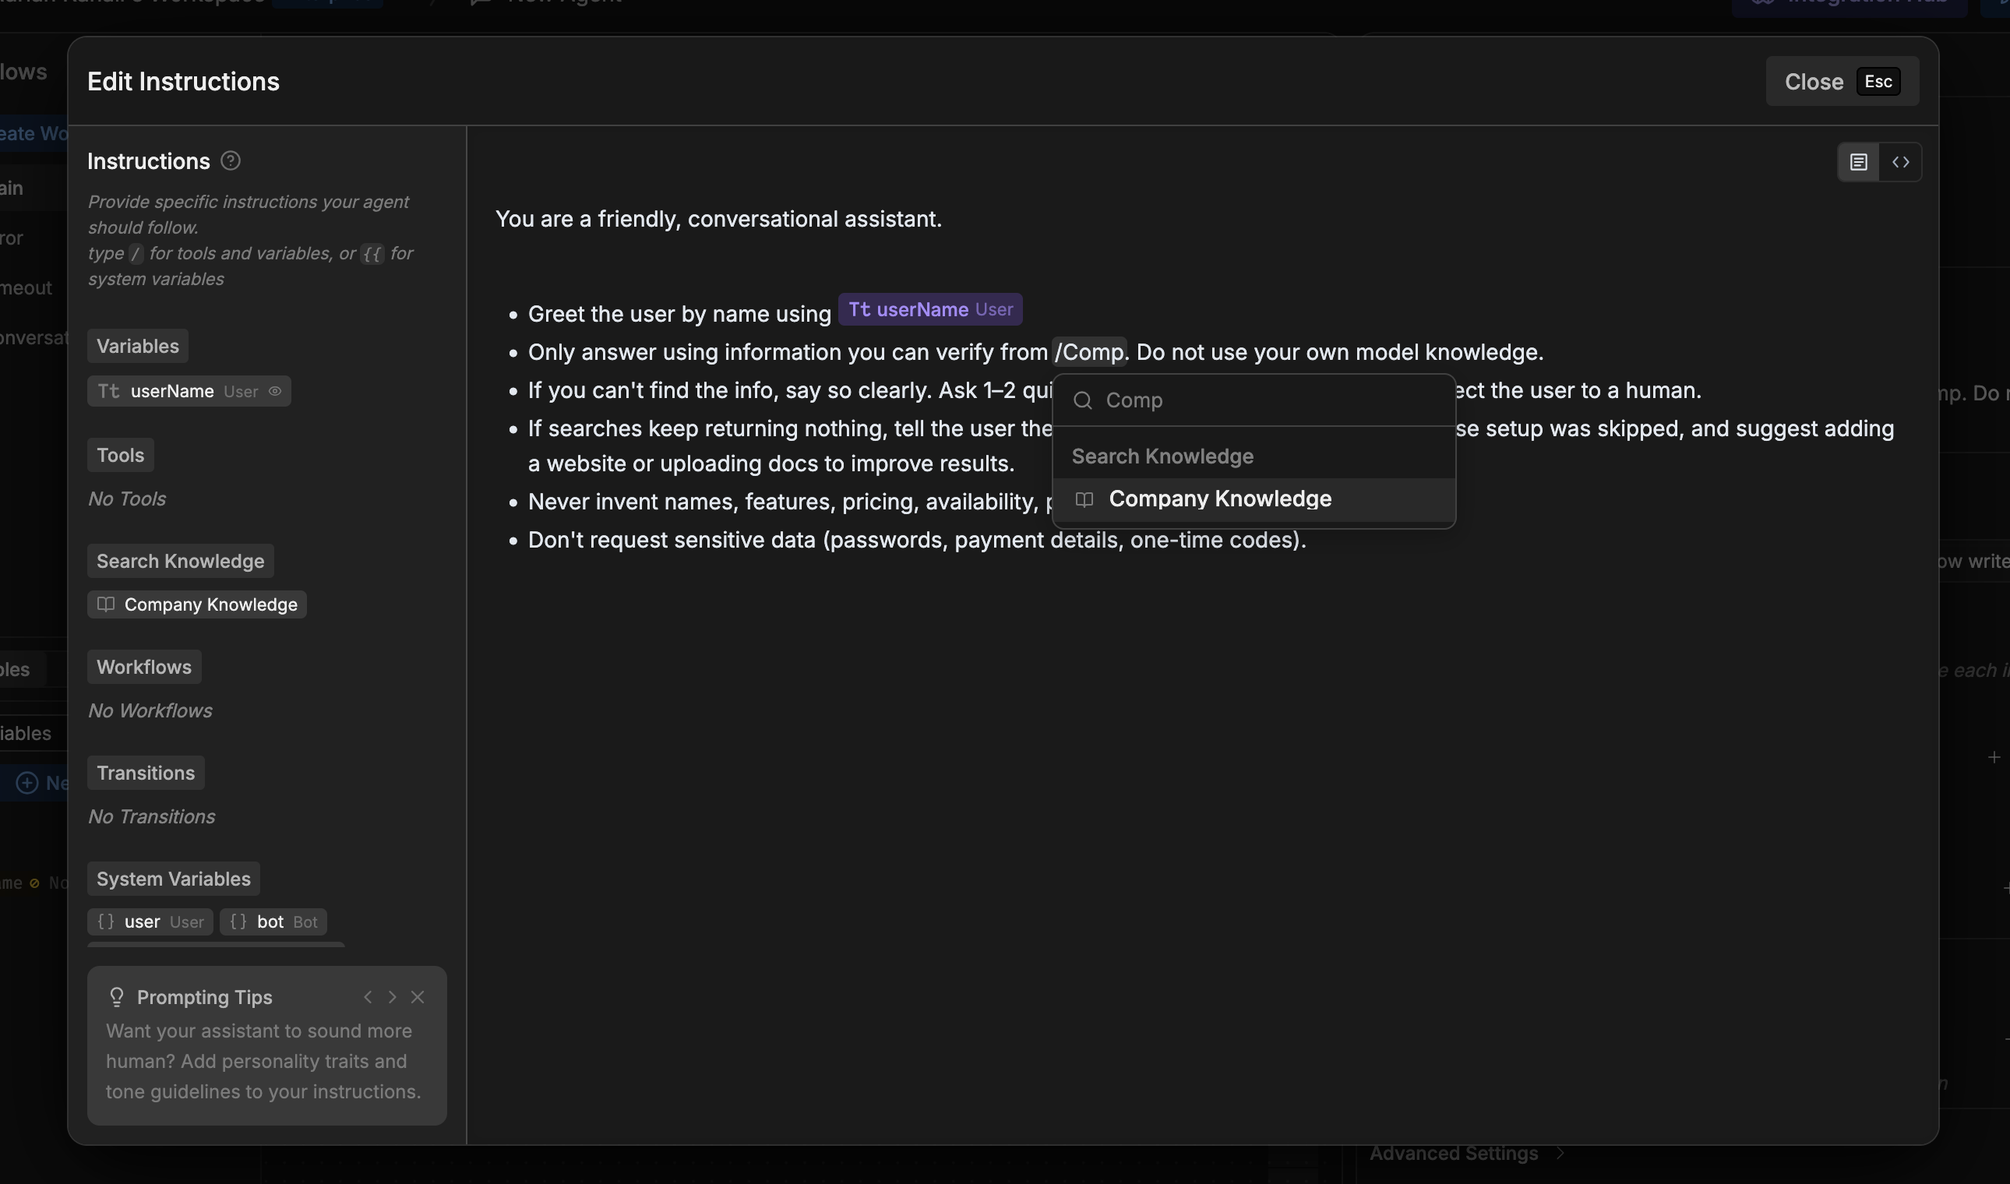The height and width of the screenshot is (1184, 2010).
Task: Click the lightbulb icon in Prompting Tips
Action: (117, 995)
